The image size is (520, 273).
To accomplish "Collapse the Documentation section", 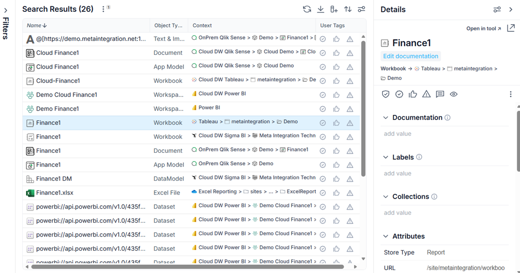I will (386, 117).
